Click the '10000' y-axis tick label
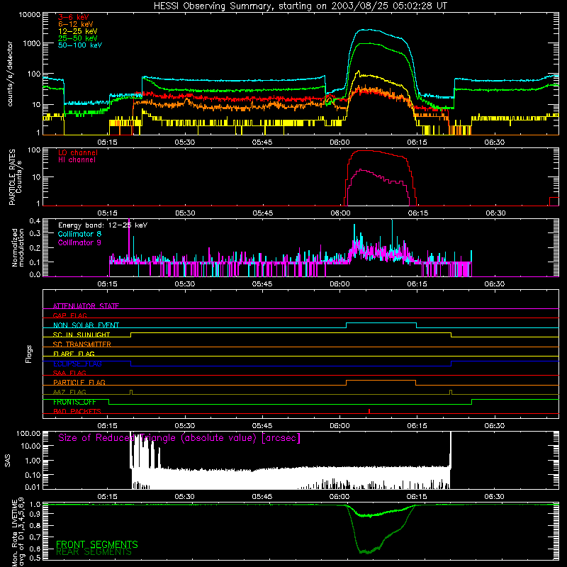567x567 pixels. click(x=29, y=15)
